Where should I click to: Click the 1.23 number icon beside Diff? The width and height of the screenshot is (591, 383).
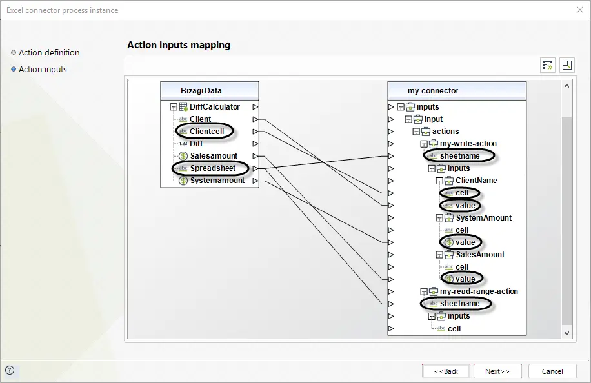coord(183,144)
